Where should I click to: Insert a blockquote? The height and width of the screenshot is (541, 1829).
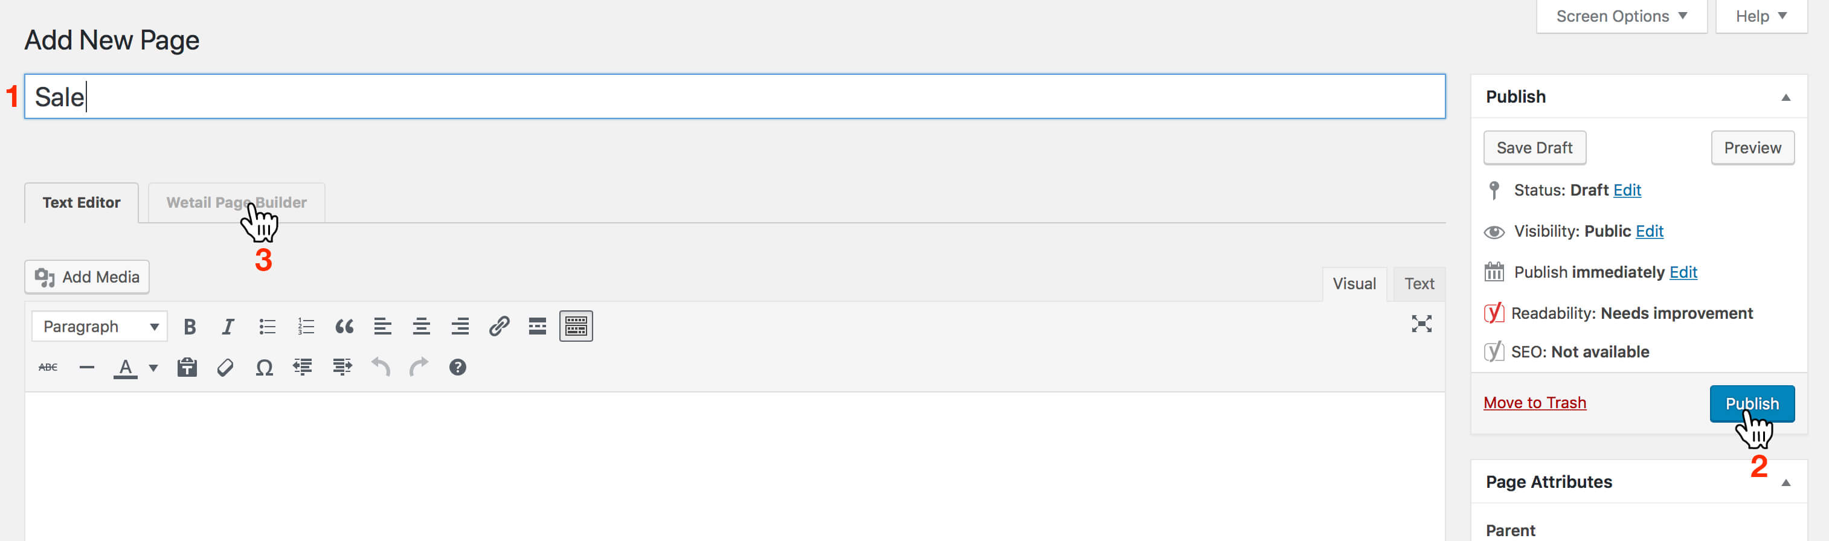tap(344, 327)
